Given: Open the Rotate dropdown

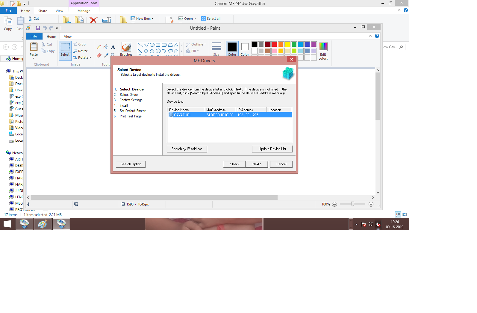Looking at the screenshot, I should pyautogui.click(x=82, y=58).
